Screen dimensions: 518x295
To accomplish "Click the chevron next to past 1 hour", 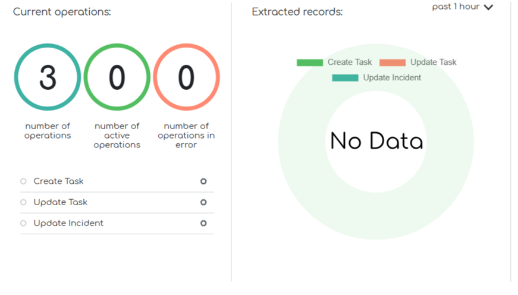I will 488,7.
